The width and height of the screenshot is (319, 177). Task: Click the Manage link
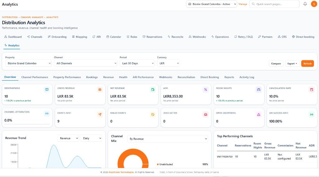coord(243,4)
